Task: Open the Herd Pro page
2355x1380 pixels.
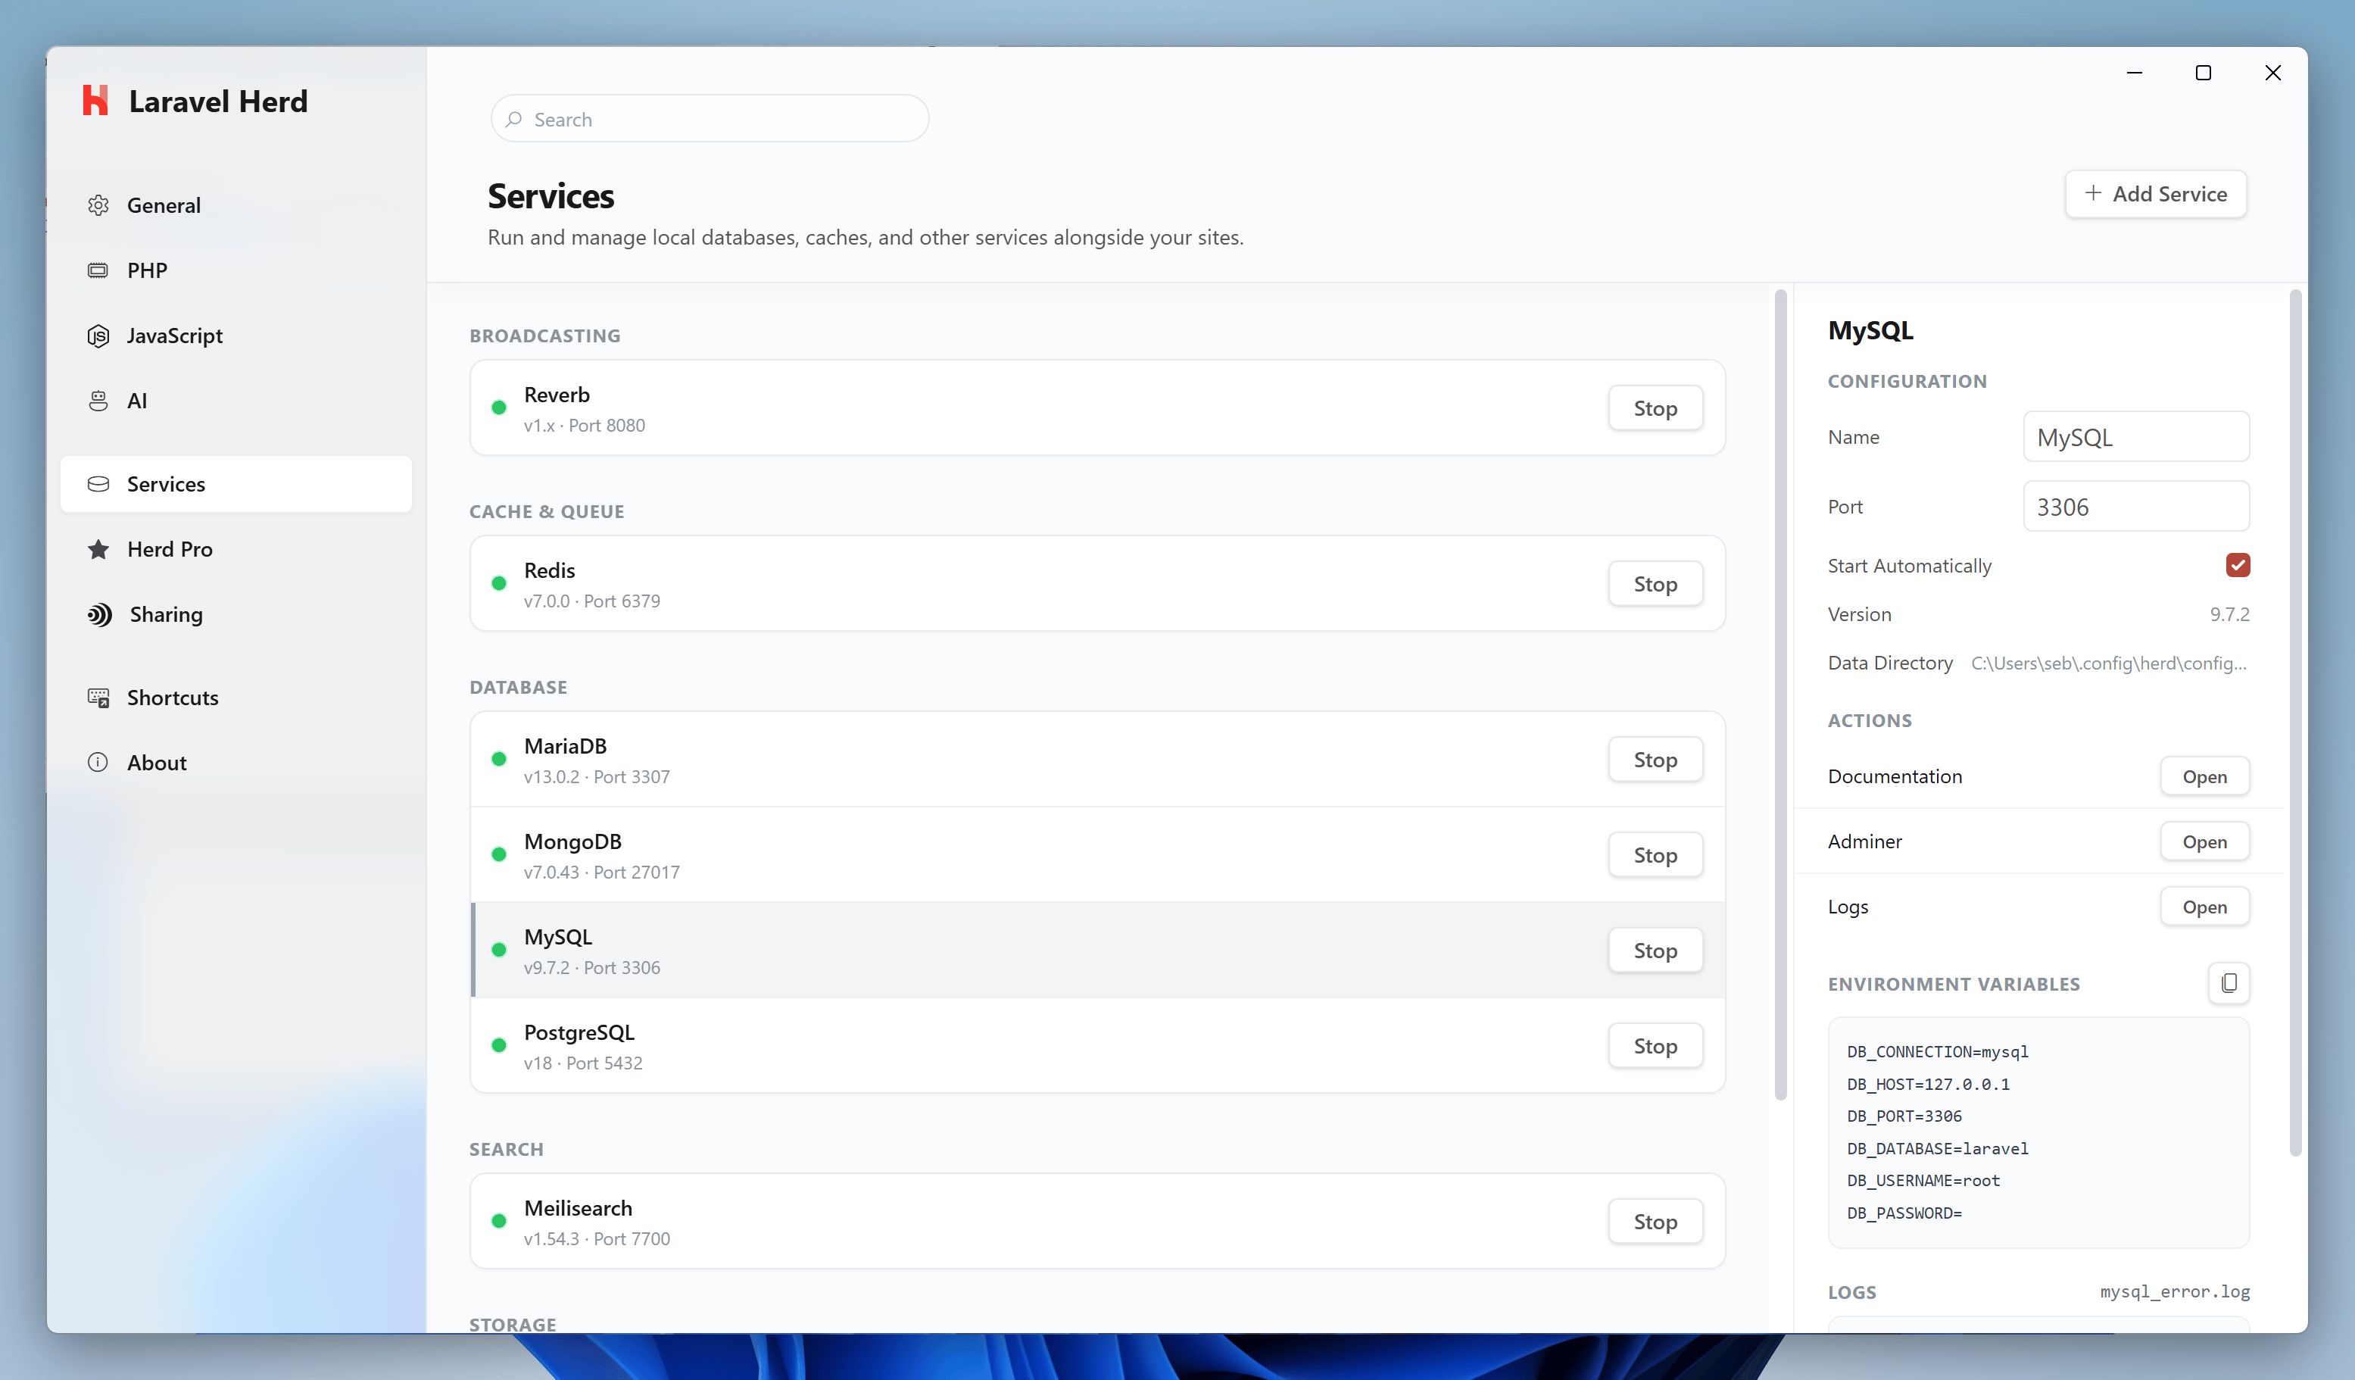Action: (235, 549)
